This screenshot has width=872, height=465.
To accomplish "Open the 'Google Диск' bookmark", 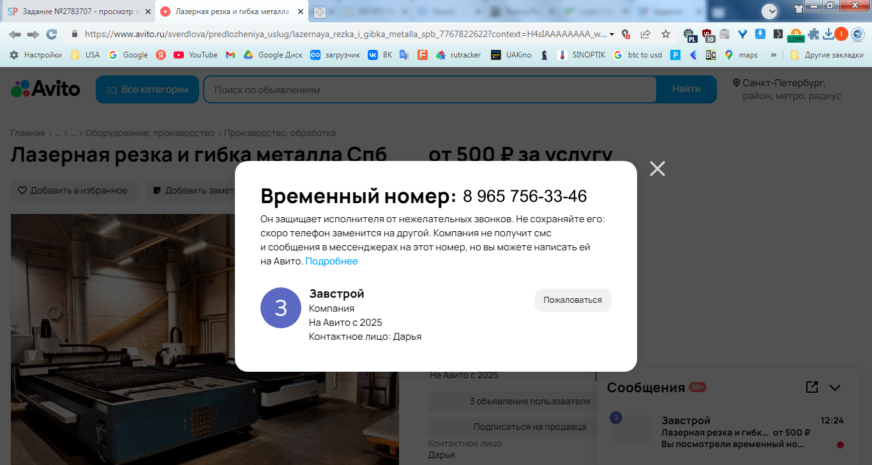I will (273, 55).
